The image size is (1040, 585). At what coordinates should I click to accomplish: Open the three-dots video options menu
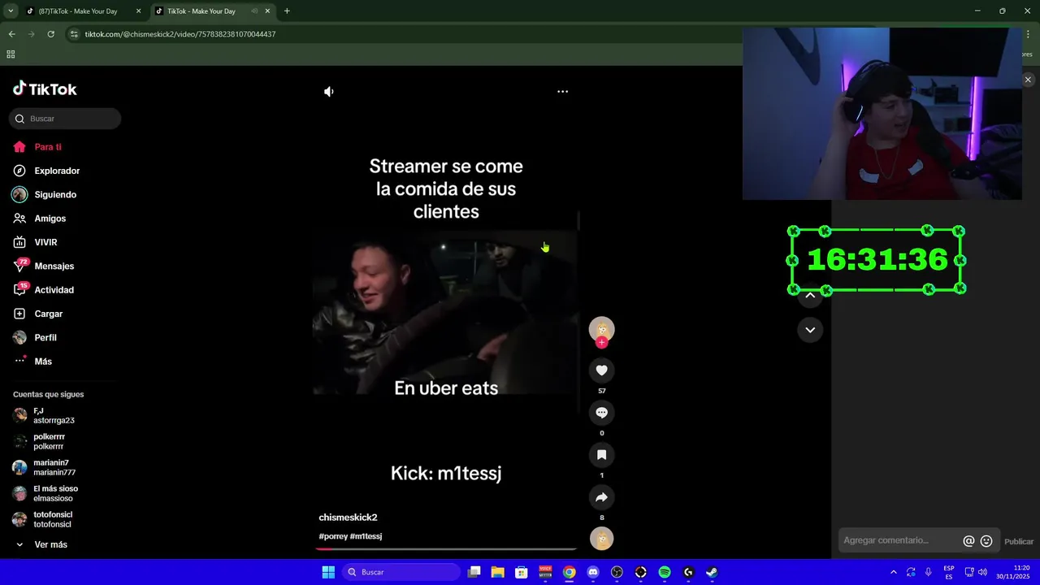coord(562,92)
